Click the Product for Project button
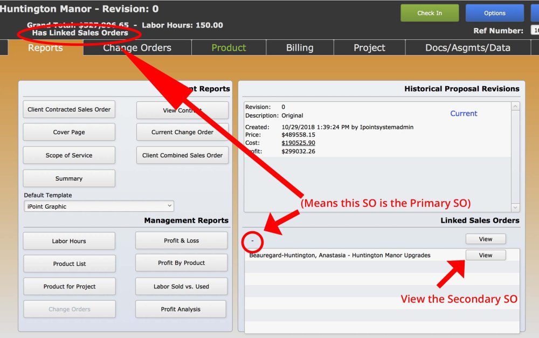This screenshot has width=539, height=338. coord(70,286)
